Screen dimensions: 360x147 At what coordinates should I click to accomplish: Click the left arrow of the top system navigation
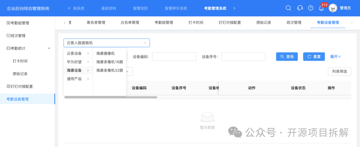pos(69,8)
